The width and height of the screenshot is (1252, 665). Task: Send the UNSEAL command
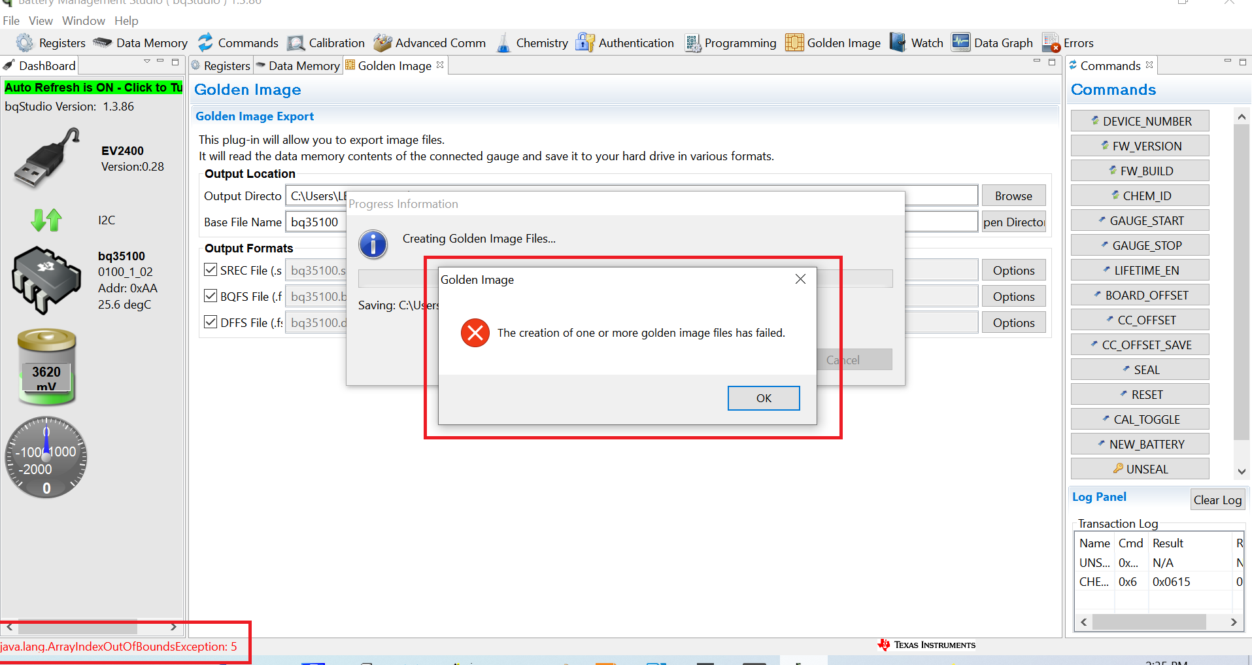pyautogui.click(x=1140, y=469)
